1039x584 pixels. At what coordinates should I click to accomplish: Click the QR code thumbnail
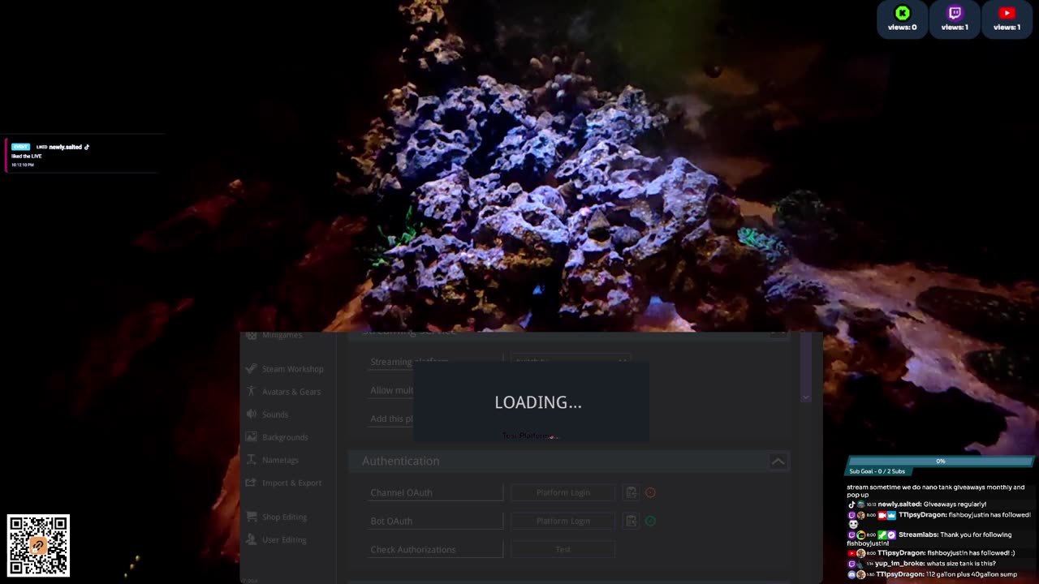38,545
